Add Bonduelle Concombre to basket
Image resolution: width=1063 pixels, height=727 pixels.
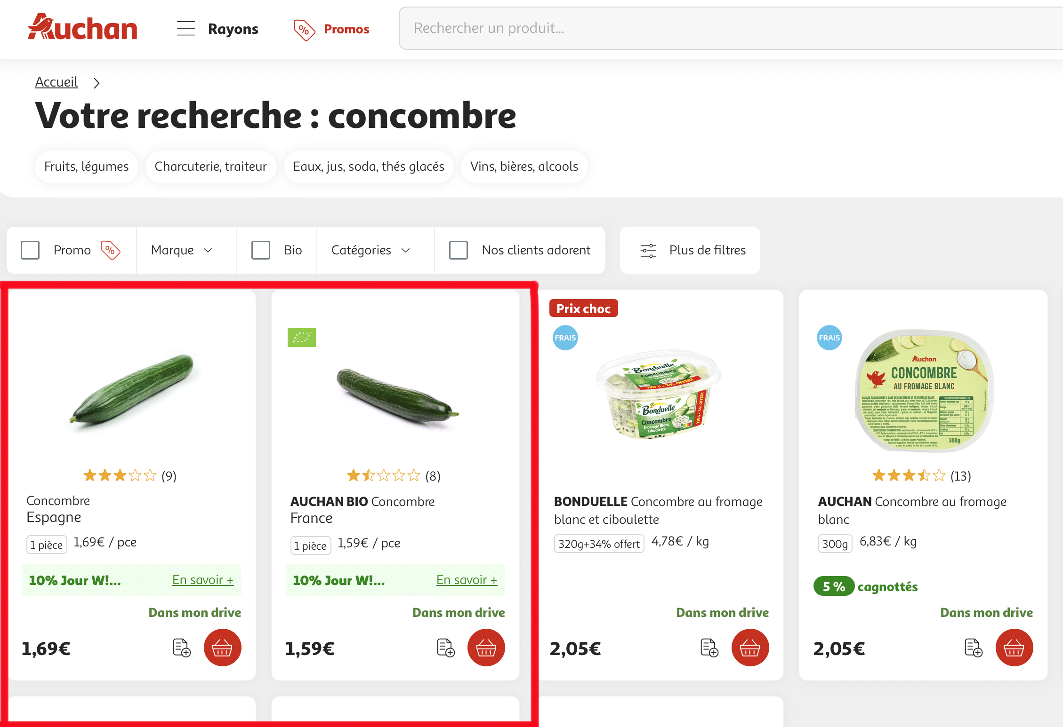[x=750, y=648]
